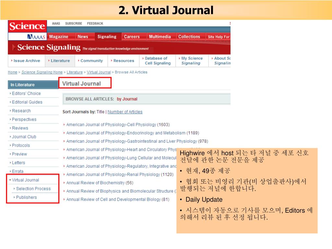332x249 pixels.
Task: Open Research in sidebar
Action: (21, 111)
